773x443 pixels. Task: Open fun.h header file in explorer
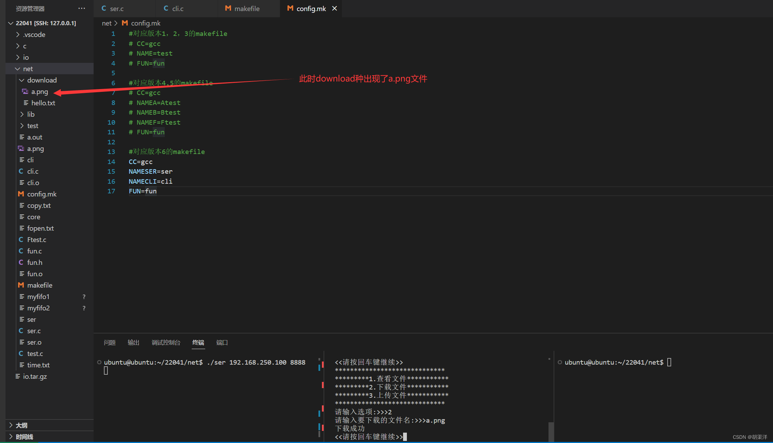coord(35,262)
